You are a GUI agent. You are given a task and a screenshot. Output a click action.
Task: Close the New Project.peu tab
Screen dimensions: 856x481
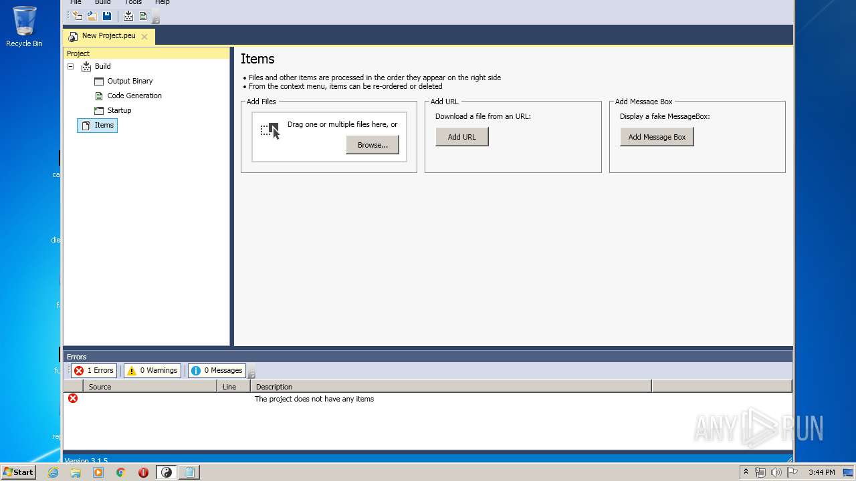(x=144, y=37)
